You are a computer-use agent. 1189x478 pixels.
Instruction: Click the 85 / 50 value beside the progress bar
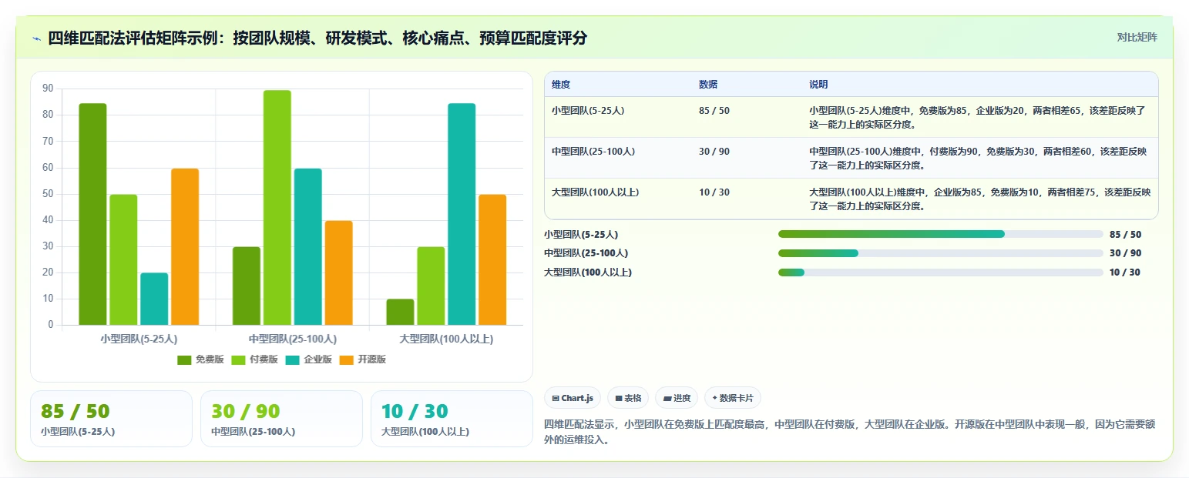pos(1125,235)
